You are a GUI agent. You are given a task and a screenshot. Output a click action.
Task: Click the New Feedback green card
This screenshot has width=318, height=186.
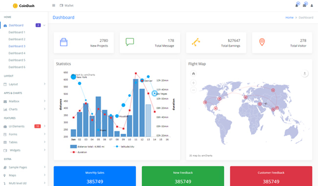[x=183, y=176]
